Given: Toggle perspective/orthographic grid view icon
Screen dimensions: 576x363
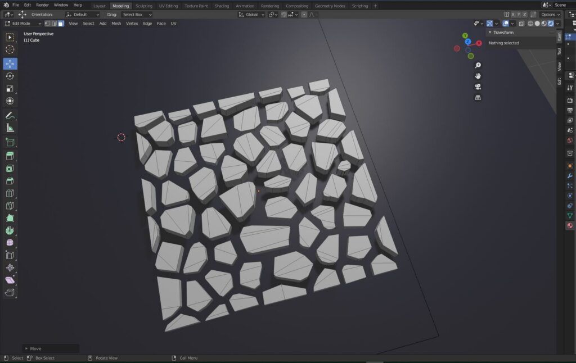Looking at the screenshot, I should [x=478, y=97].
